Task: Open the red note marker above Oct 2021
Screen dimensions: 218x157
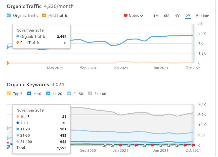Action: [193, 145]
